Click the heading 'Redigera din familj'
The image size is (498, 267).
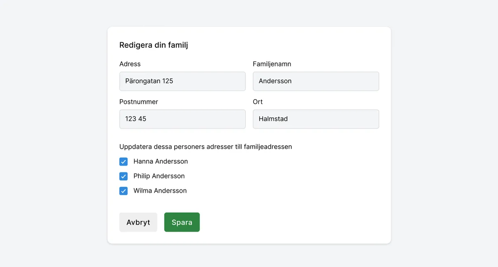coord(154,45)
